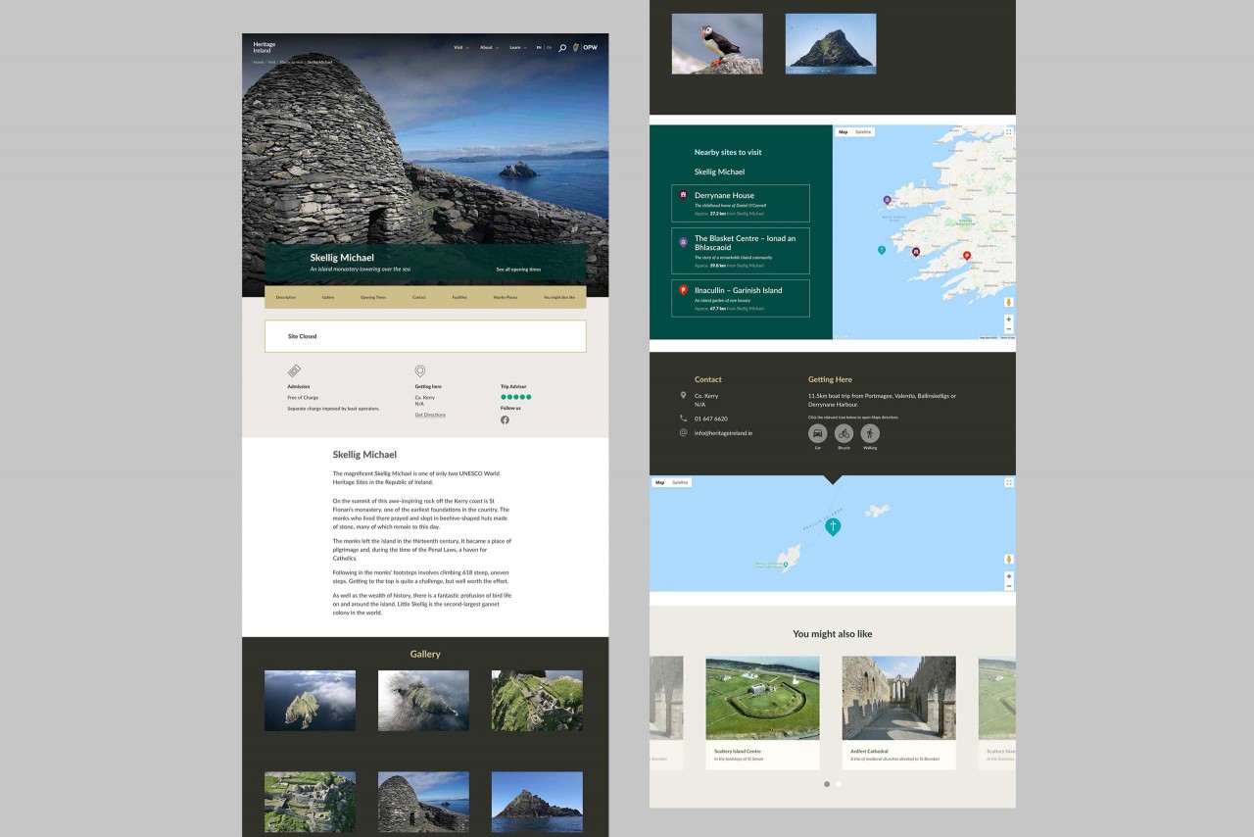Click the OPW harp logo in the header

(585, 47)
